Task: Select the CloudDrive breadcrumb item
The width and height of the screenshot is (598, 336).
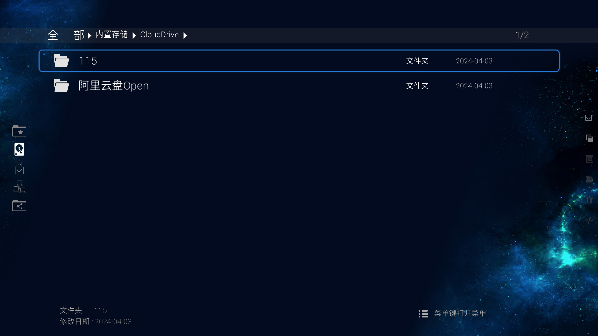Action: [159, 35]
